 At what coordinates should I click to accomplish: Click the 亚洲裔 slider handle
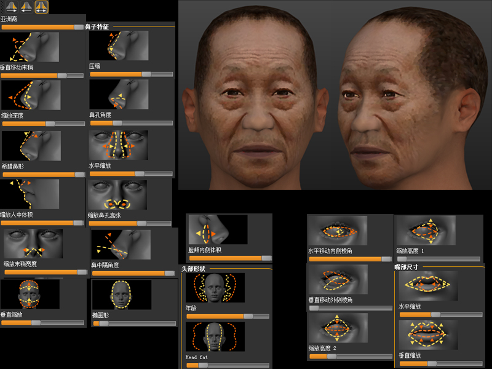click(78, 27)
